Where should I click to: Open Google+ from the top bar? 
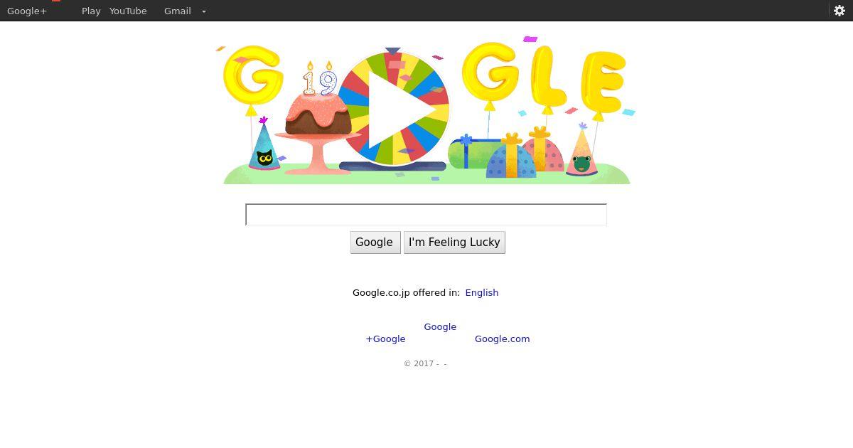click(x=27, y=11)
